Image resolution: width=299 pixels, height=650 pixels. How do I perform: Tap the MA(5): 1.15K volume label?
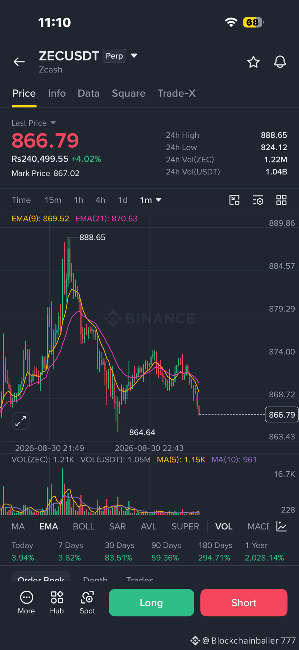[181, 460]
